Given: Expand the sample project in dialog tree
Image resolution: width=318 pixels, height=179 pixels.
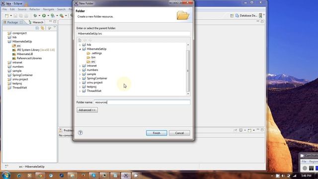Looking at the screenshot, I should (x=80, y=74).
